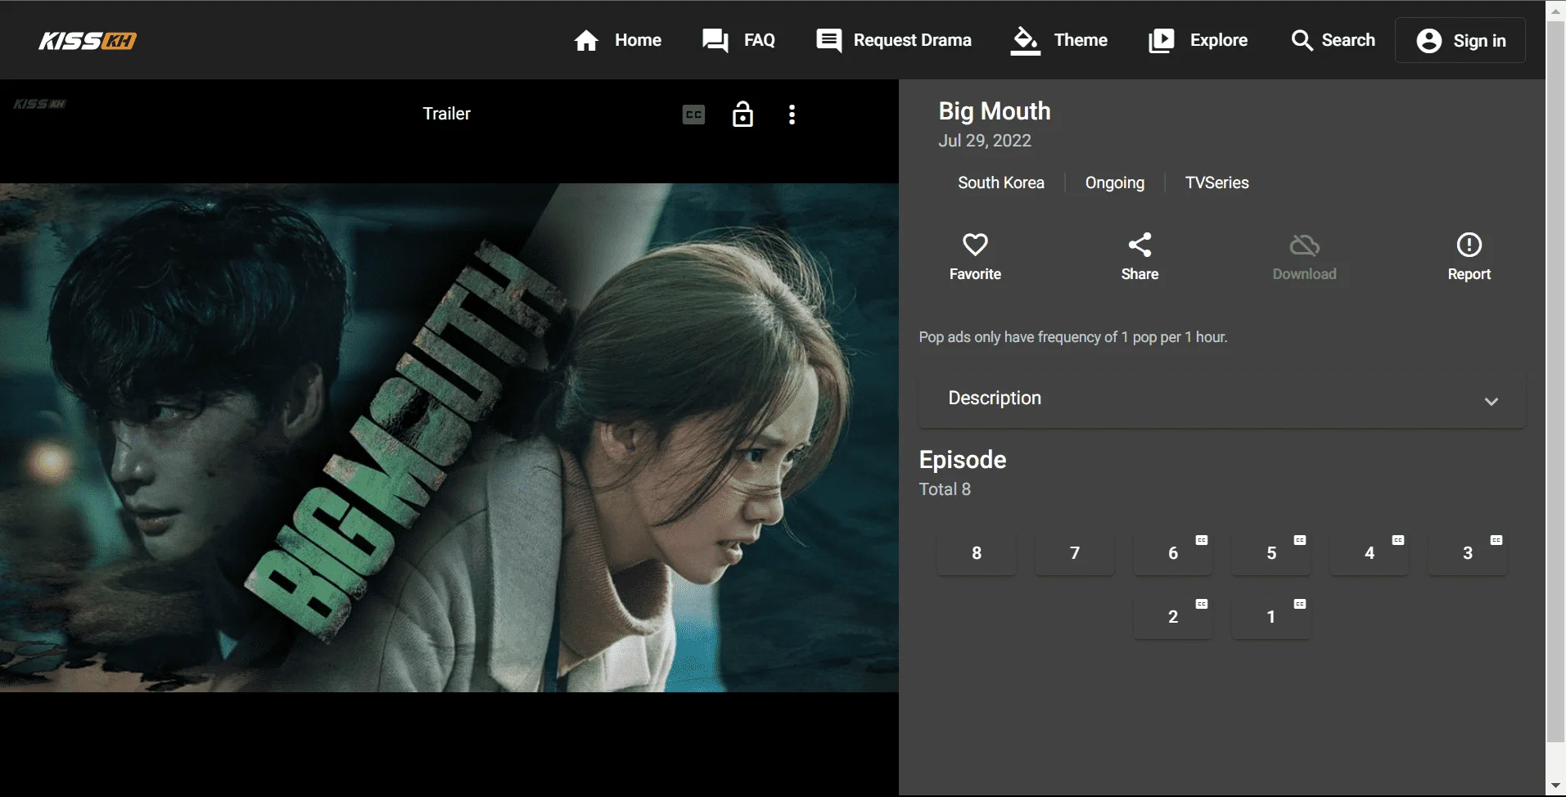
Task: Click the Ongoing status tag
Action: coord(1115,182)
